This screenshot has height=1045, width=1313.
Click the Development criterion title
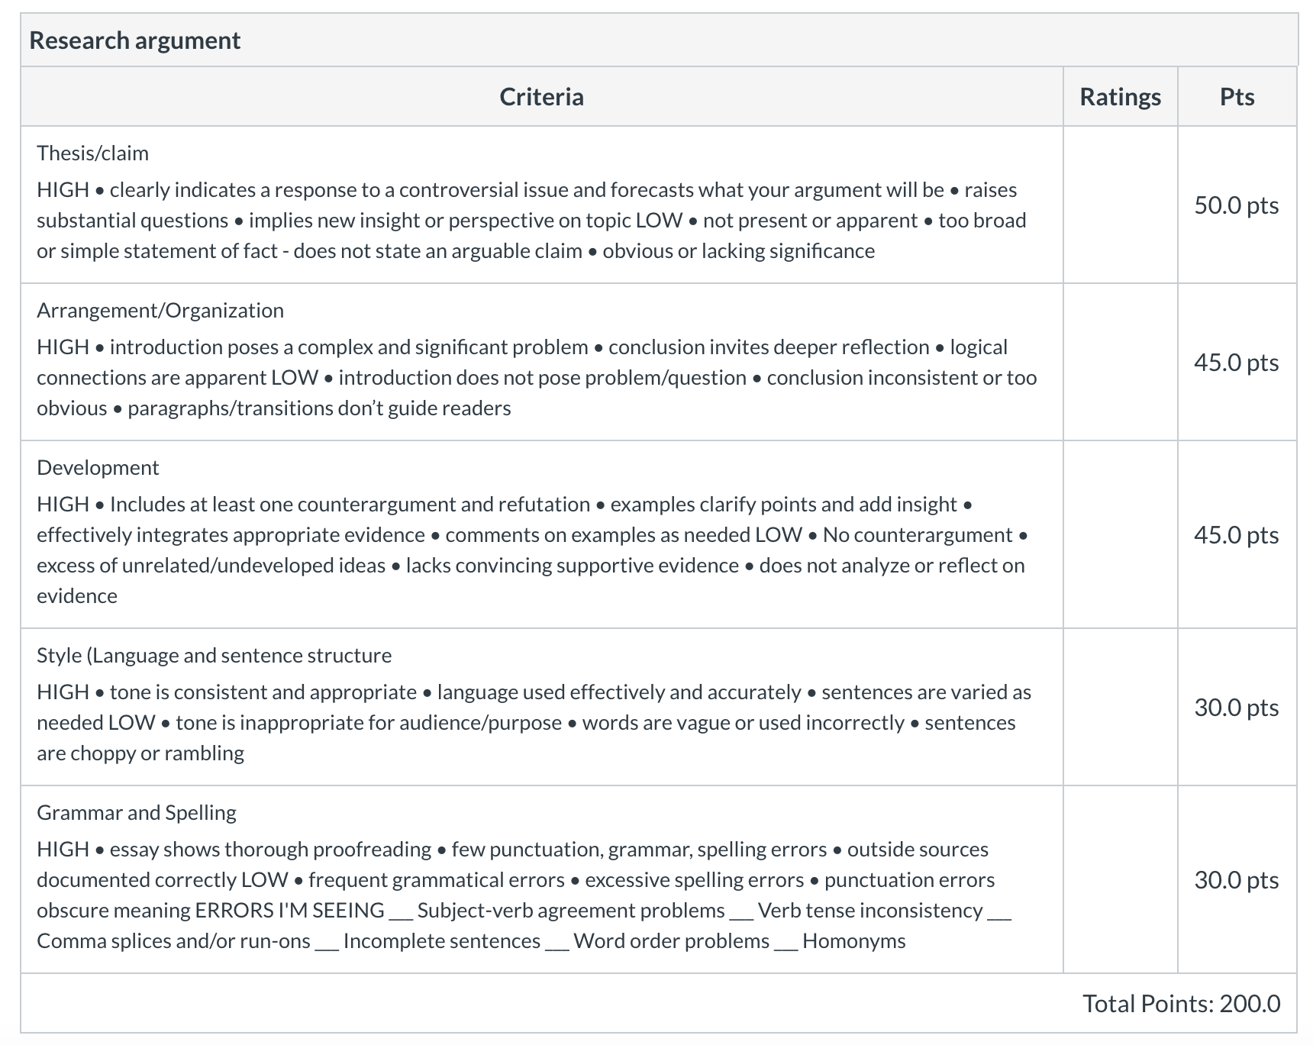[x=98, y=468]
